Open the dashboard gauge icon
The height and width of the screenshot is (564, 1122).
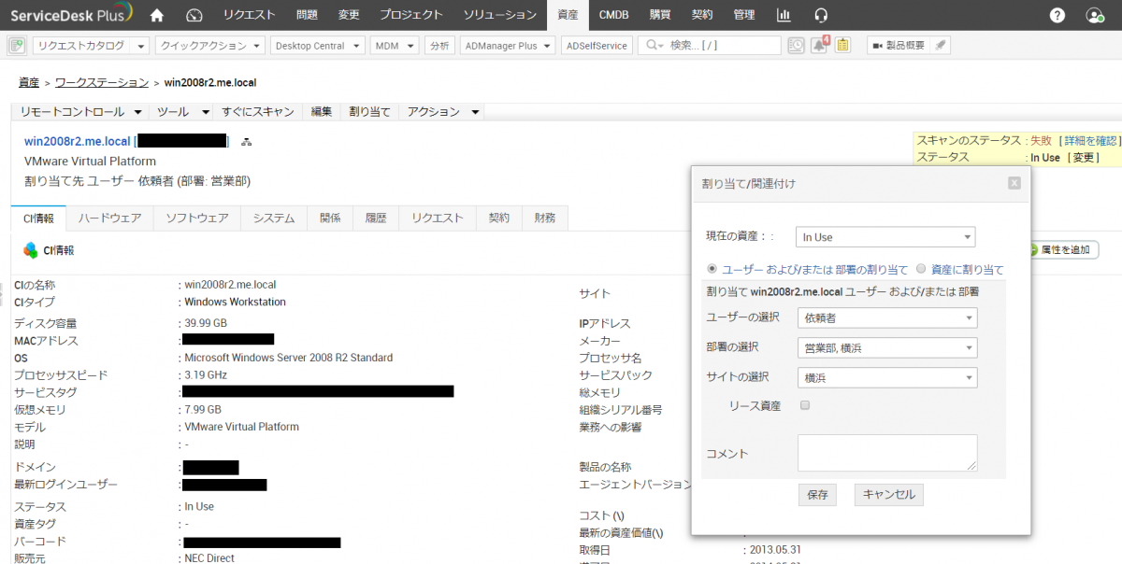(194, 15)
